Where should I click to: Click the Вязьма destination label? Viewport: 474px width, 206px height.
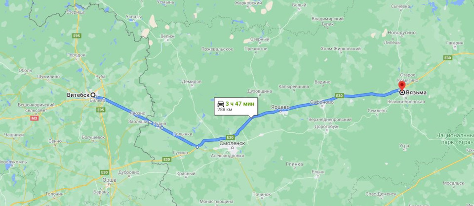417,93
